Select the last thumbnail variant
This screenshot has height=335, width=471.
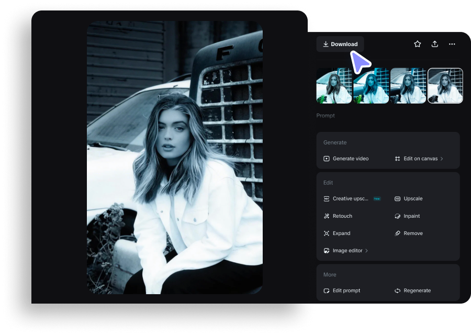[x=445, y=85]
